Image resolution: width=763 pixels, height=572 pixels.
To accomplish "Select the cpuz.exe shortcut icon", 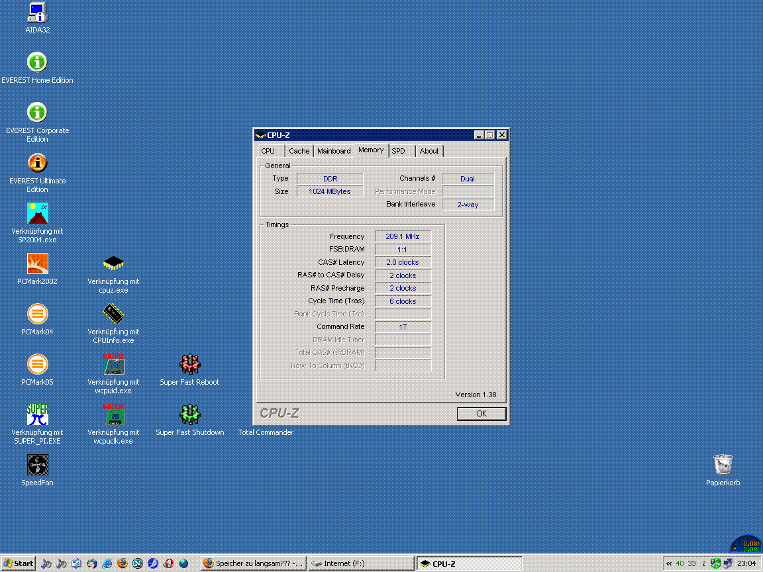I will coord(113,273).
